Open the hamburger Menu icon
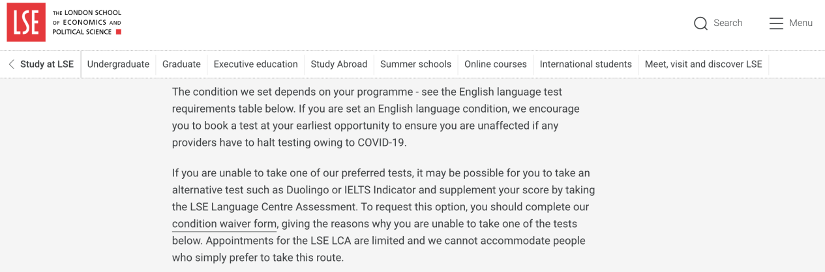The width and height of the screenshot is (825, 272). (776, 23)
